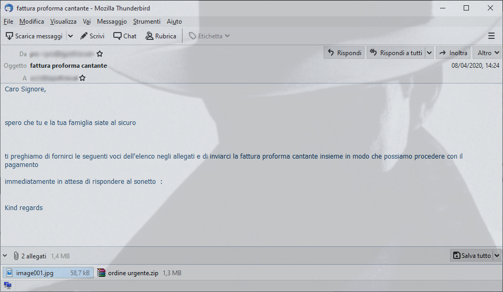The image size is (503, 292).
Task: Toggle the star next to recipient address
Action: [x=82, y=78]
